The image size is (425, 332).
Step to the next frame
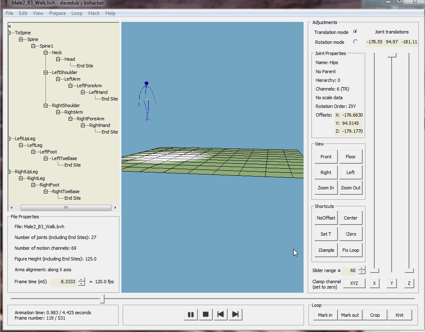[235, 315]
